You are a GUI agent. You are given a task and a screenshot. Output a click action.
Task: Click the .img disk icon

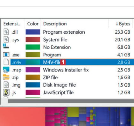tap(6, 85)
